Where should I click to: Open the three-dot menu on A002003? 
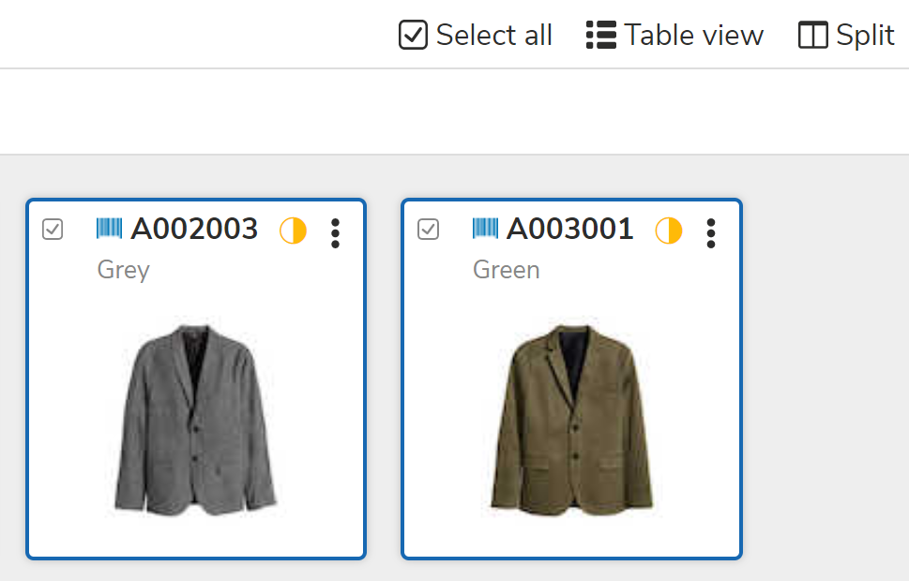pos(335,233)
